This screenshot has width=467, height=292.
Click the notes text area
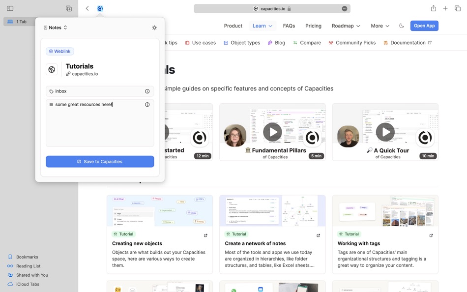[100, 123]
